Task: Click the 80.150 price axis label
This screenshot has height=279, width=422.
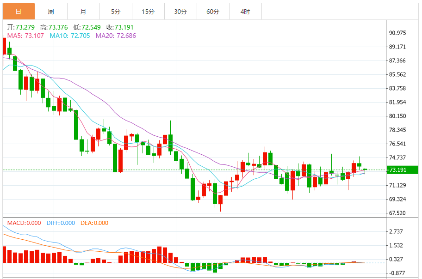Action: coord(397,116)
